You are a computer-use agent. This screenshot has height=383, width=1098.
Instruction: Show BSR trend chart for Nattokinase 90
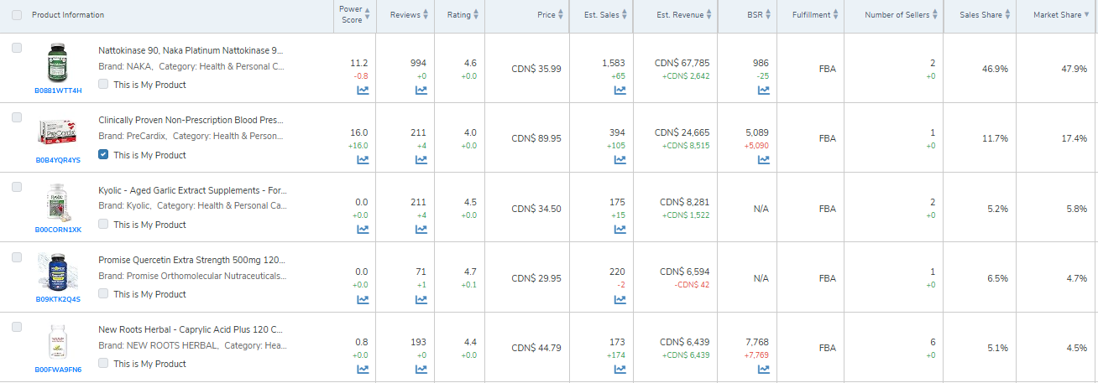tap(763, 91)
